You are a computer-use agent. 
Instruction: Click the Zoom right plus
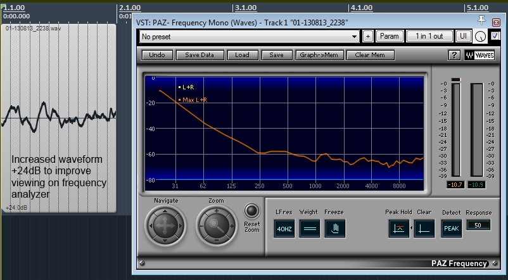(231, 226)
